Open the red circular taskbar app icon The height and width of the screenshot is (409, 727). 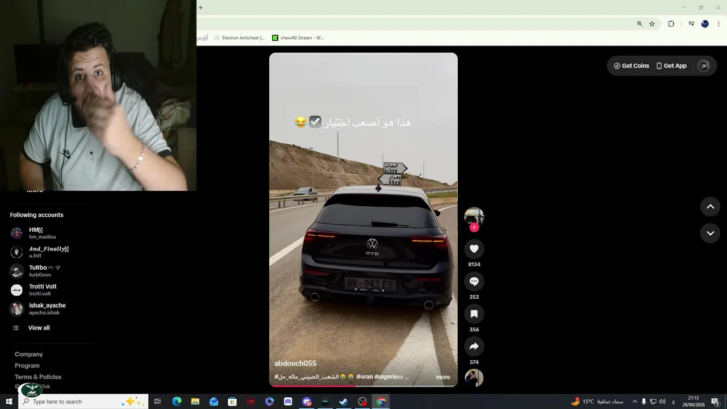coord(251,402)
